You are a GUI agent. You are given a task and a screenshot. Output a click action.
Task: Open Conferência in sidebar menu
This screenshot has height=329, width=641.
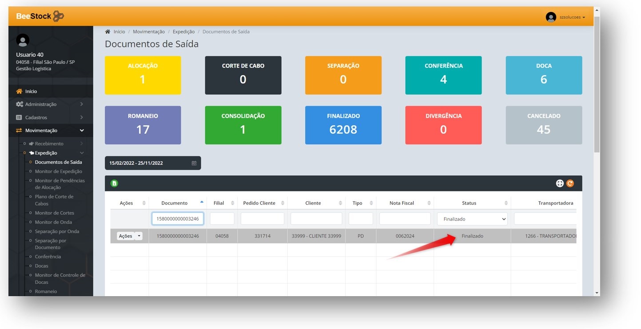pyautogui.click(x=48, y=257)
